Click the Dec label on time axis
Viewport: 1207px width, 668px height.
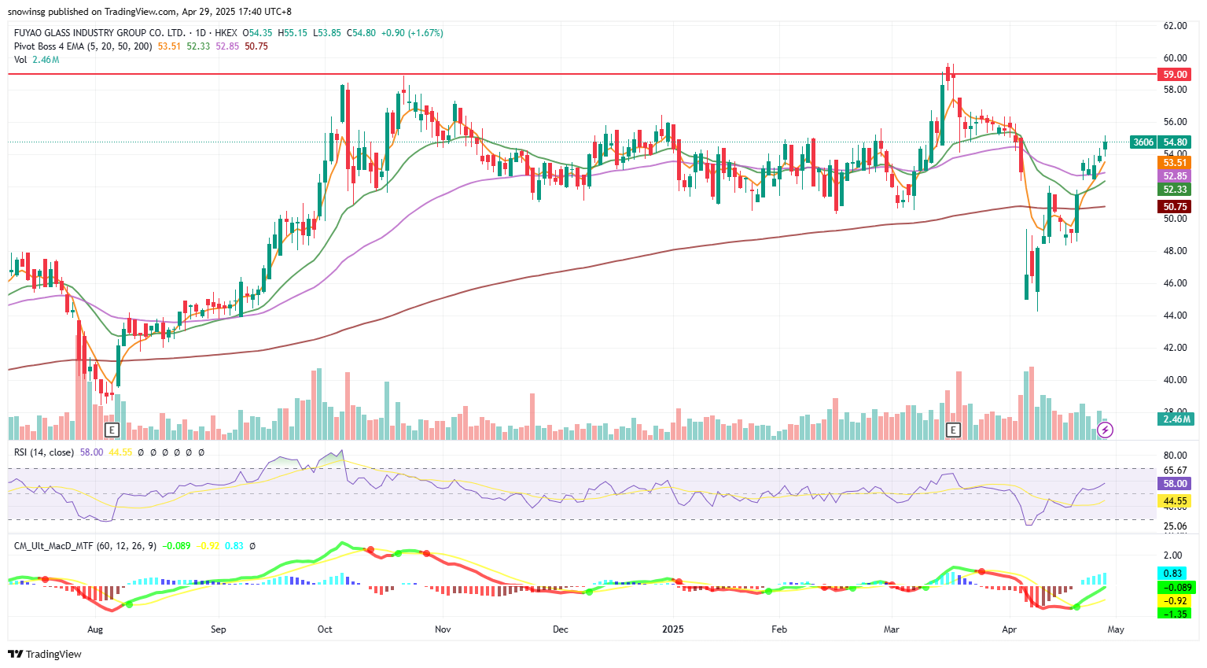tap(561, 629)
